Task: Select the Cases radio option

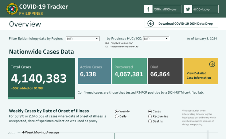Action: point(150,111)
